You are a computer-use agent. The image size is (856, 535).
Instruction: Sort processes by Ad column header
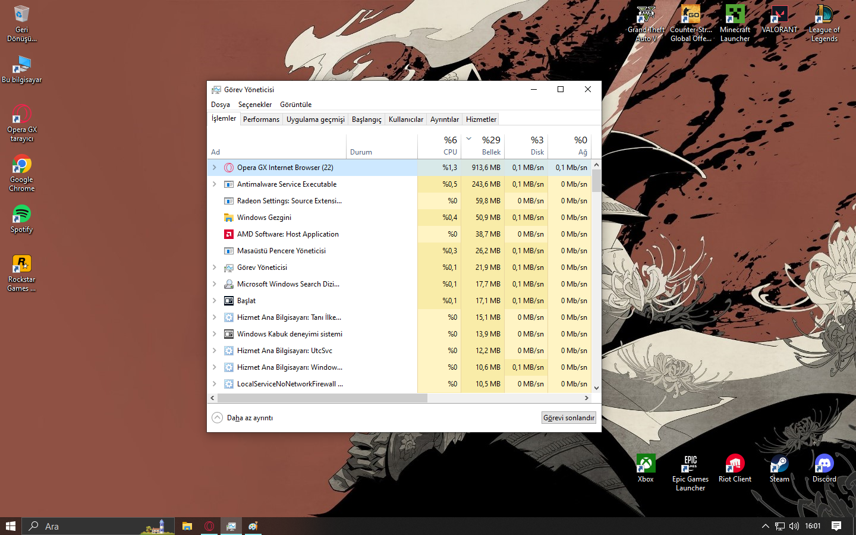[x=277, y=146]
